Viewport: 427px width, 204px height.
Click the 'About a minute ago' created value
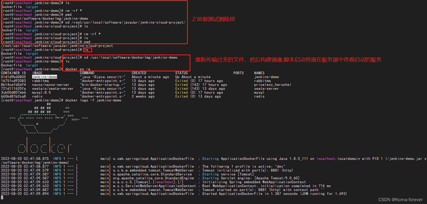(x=150, y=77)
